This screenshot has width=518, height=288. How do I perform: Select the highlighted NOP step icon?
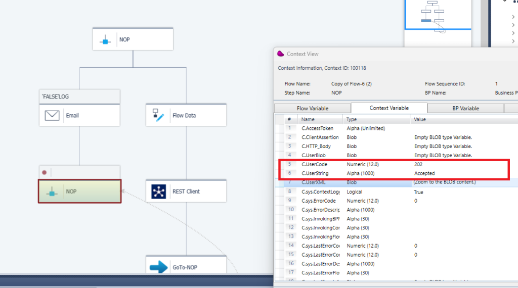pyautogui.click(x=52, y=191)
